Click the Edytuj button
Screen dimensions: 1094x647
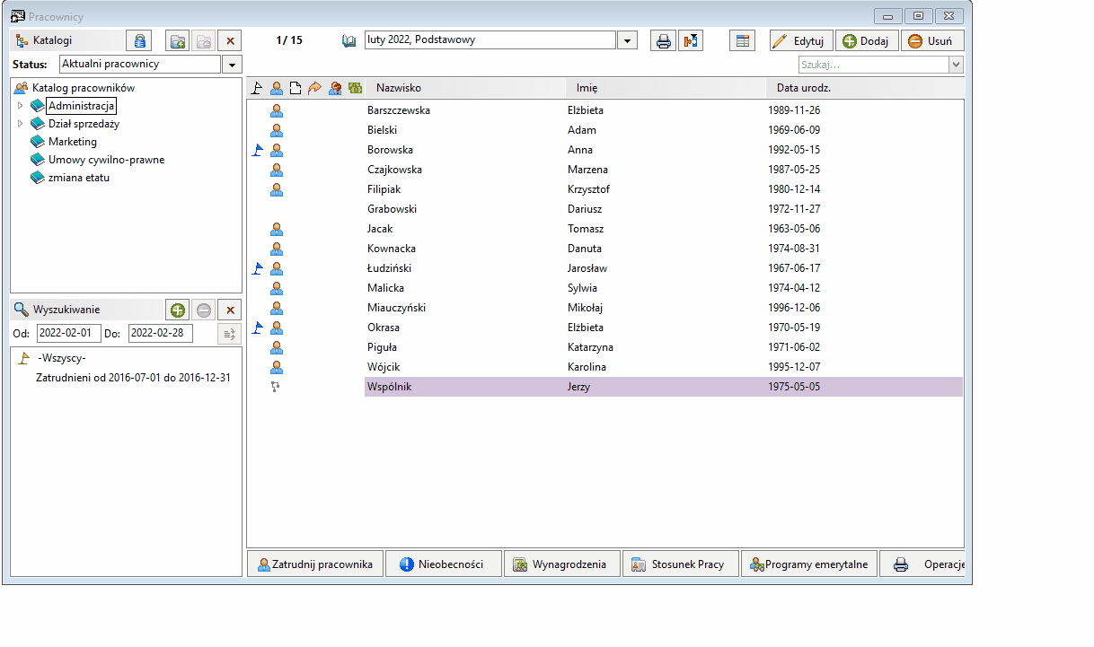click(801, 40)
